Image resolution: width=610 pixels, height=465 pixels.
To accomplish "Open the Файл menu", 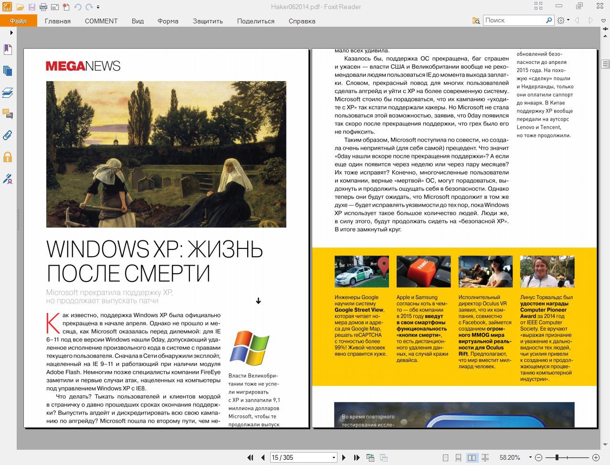I will point(19,21).
